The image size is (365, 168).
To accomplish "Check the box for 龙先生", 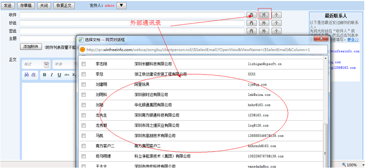I will pos(83,115).
